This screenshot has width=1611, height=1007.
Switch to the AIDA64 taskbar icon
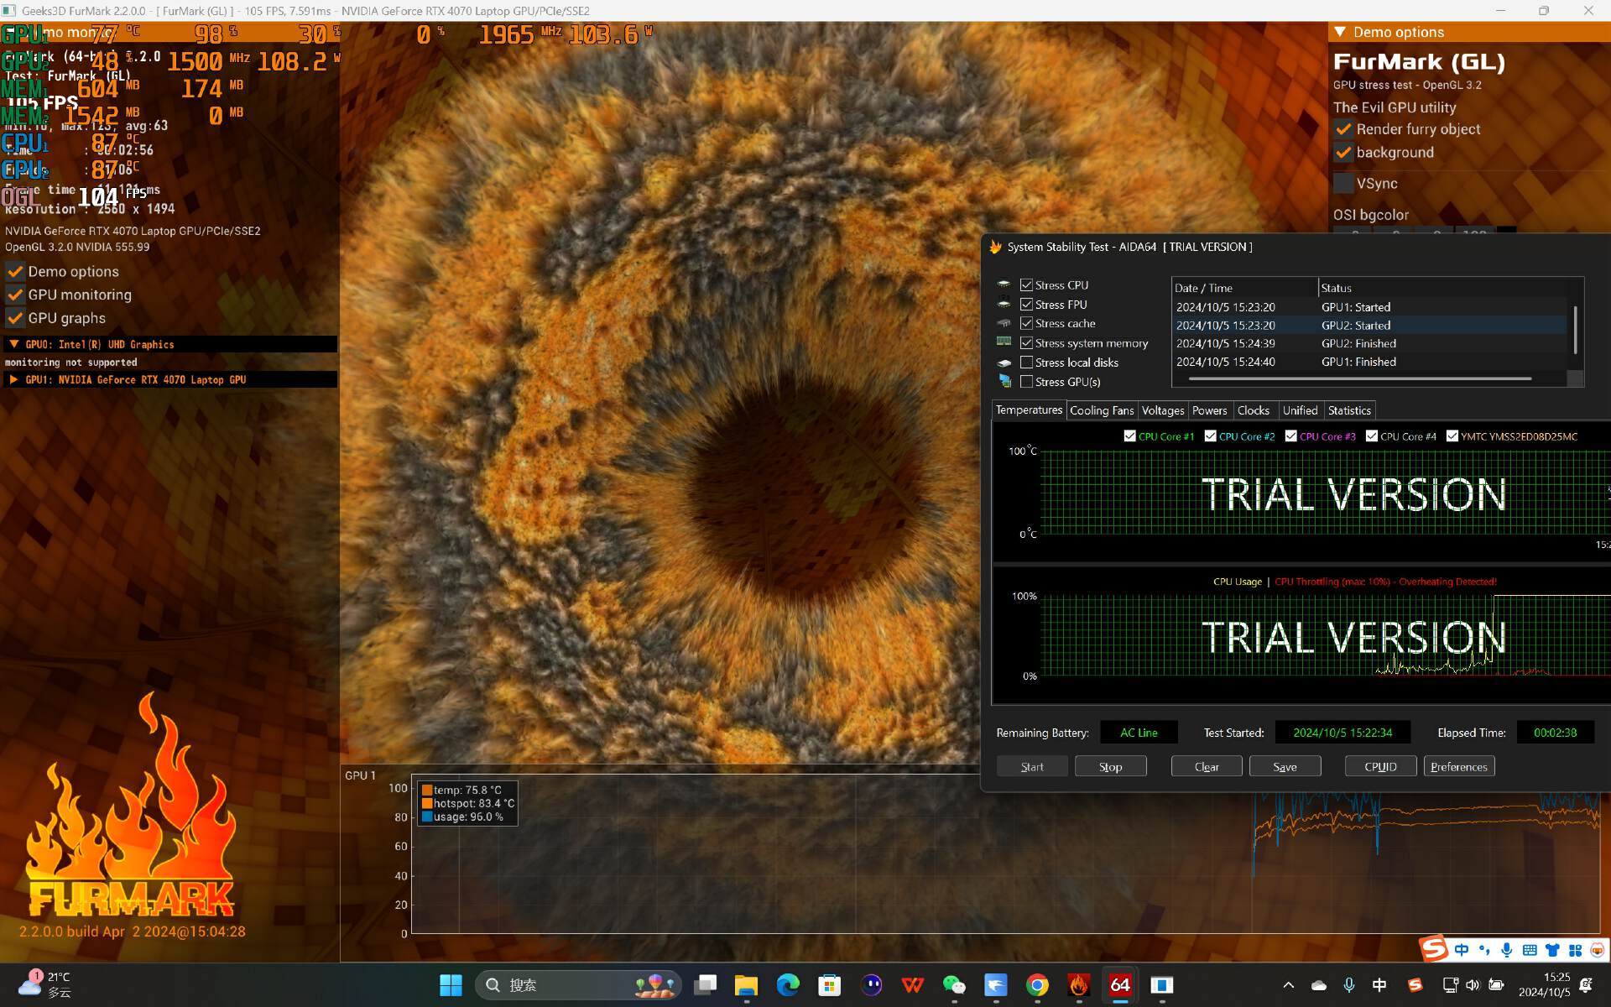1120,984
